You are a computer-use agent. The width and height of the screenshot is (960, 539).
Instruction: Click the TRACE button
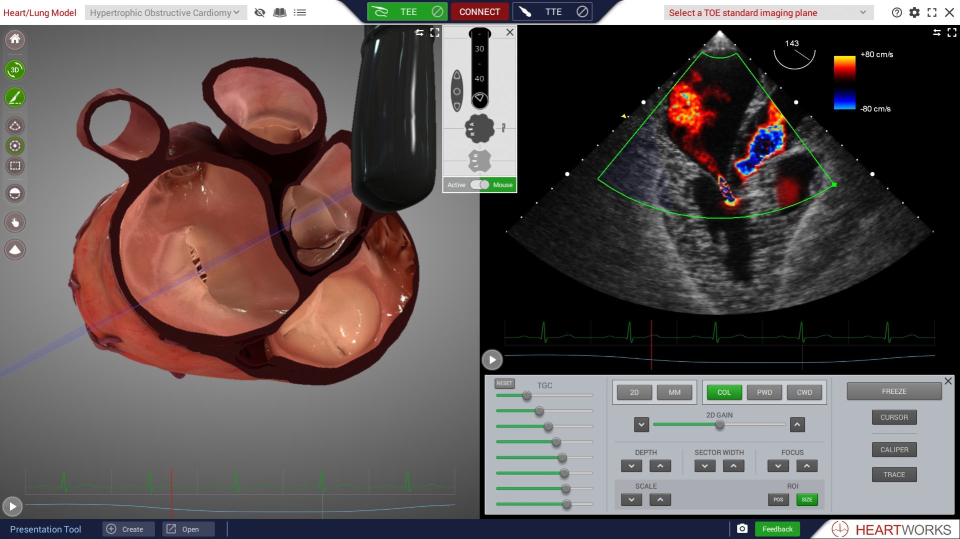tap(894, 475)
